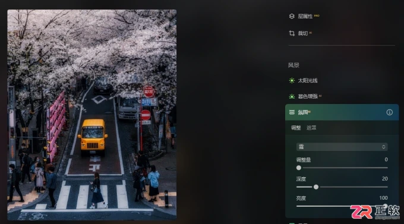Switch to the 调整 tab

click(296, 128)
